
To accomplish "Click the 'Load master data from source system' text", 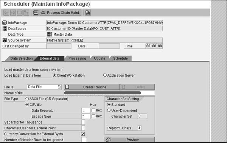I will coord(33,69).
